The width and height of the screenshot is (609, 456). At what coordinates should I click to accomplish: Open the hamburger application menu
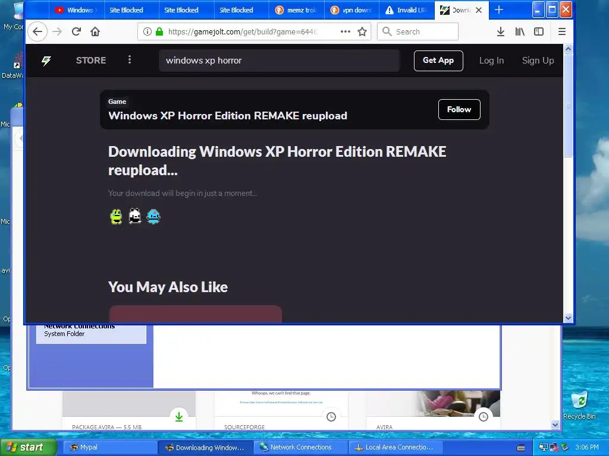pyautogui.click(x=561, y=32)
